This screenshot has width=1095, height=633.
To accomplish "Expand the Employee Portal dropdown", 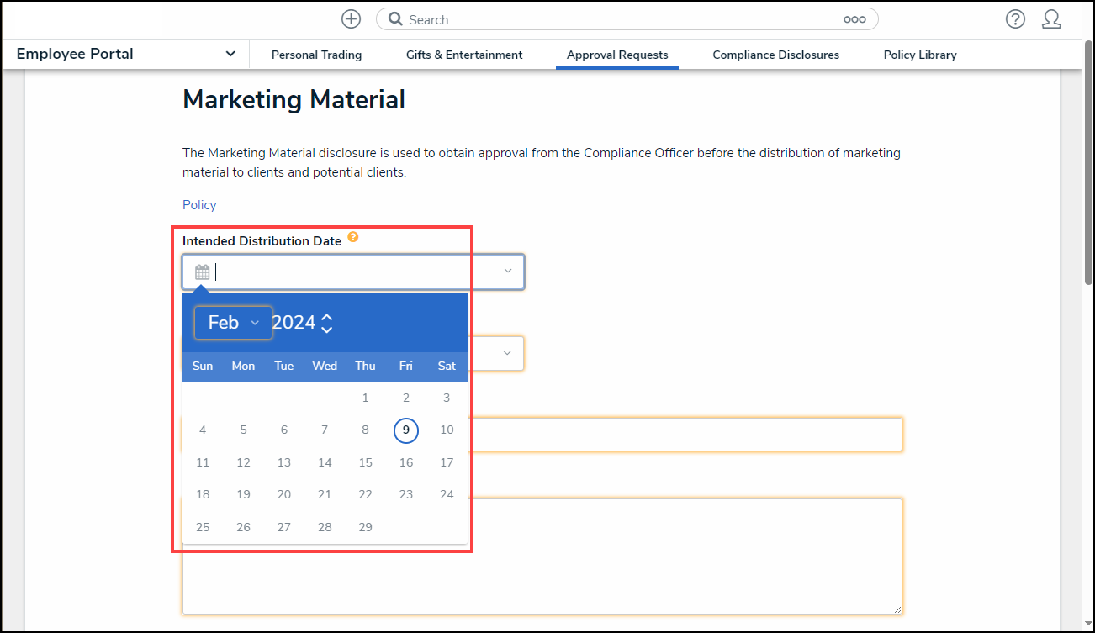I will point(230,53).
